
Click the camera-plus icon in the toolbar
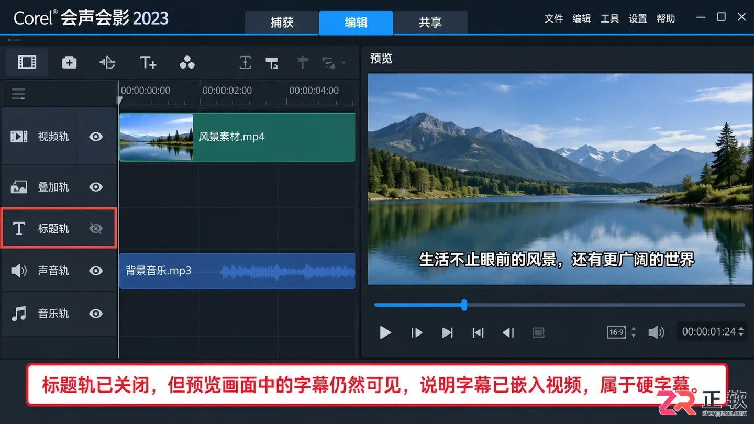pyautogui.click(x=69, y=63)
